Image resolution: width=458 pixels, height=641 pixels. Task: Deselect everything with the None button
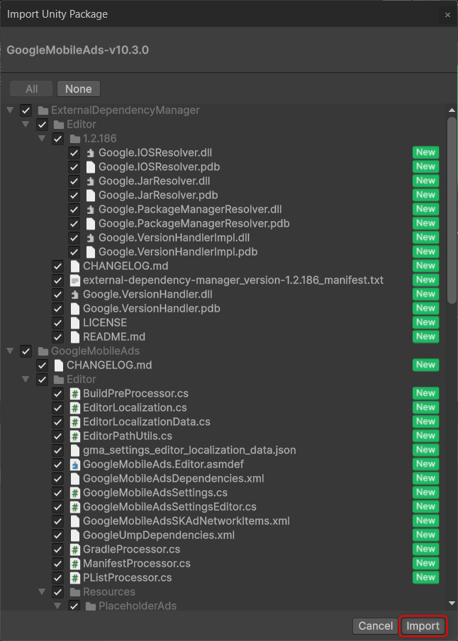(78, 89)
